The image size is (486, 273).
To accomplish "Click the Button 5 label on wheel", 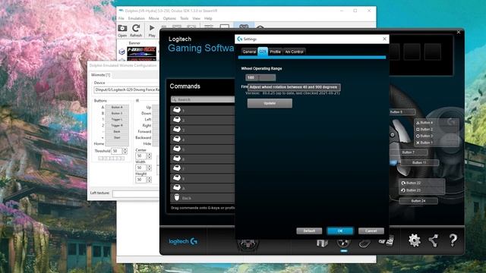I will [x=402, y=111].
